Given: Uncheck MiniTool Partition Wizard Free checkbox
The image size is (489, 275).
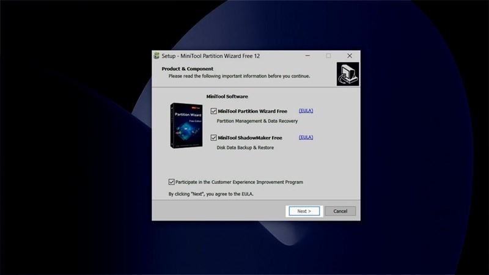Looking at the screenshot, I should [213, 111].
